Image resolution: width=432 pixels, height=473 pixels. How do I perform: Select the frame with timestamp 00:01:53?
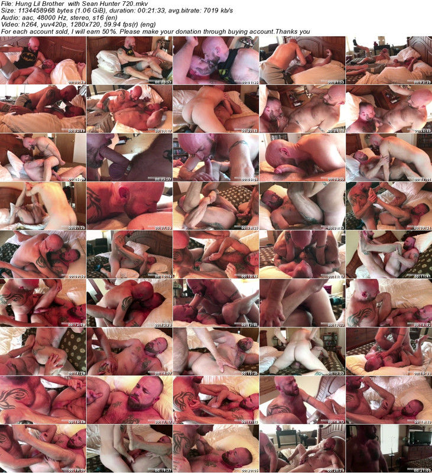(x=302, y=60)
